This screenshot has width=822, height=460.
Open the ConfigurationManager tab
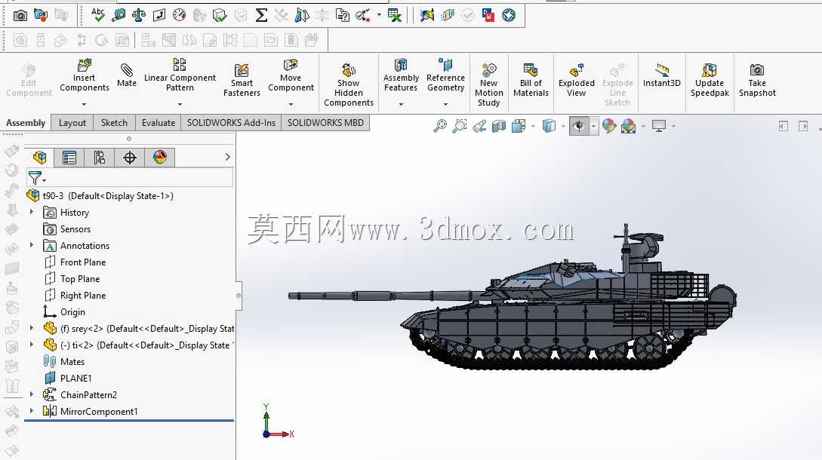[x=99, y=157]
